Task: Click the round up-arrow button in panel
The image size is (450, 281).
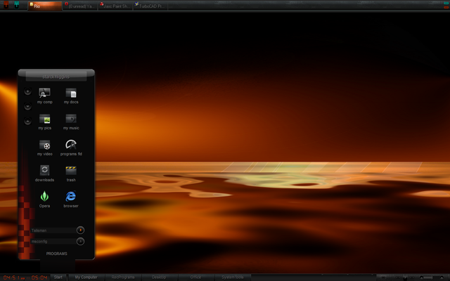Action: click(x=27, y=122)
